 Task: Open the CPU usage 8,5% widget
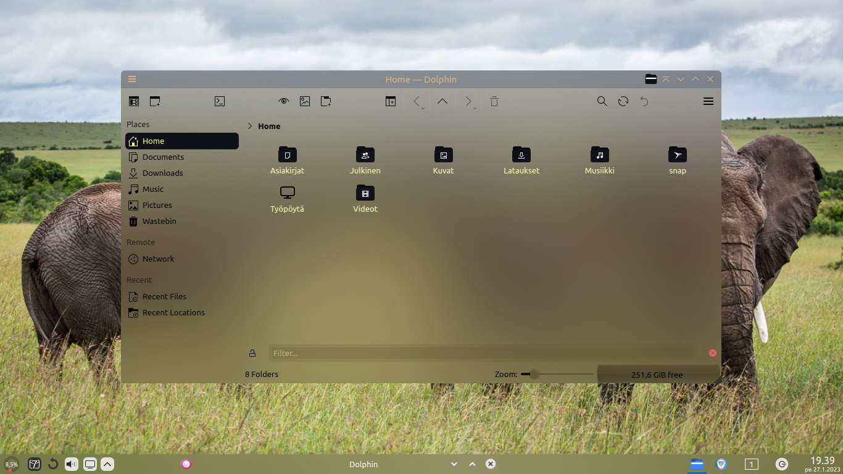pyautogui.click(x=11, y=464)
